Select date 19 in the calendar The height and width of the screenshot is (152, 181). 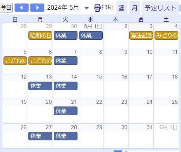point(24,102)
